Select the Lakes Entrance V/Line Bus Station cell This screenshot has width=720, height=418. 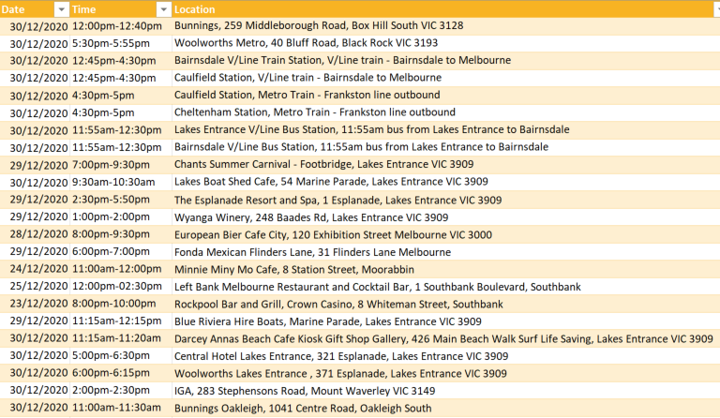point(446,130)
